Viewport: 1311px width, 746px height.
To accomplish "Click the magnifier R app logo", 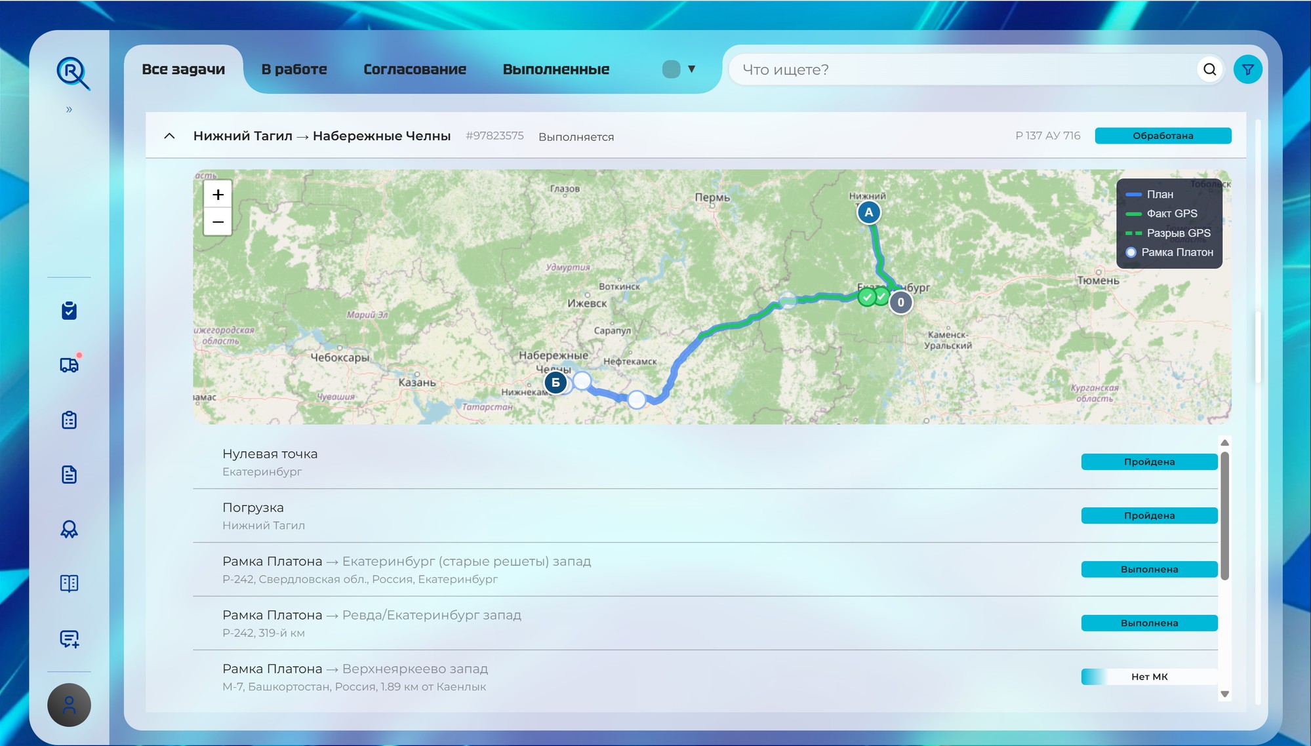I will [72, 73].
